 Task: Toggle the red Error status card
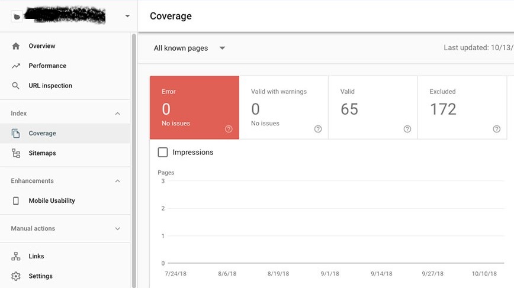[x=194, y=108]
